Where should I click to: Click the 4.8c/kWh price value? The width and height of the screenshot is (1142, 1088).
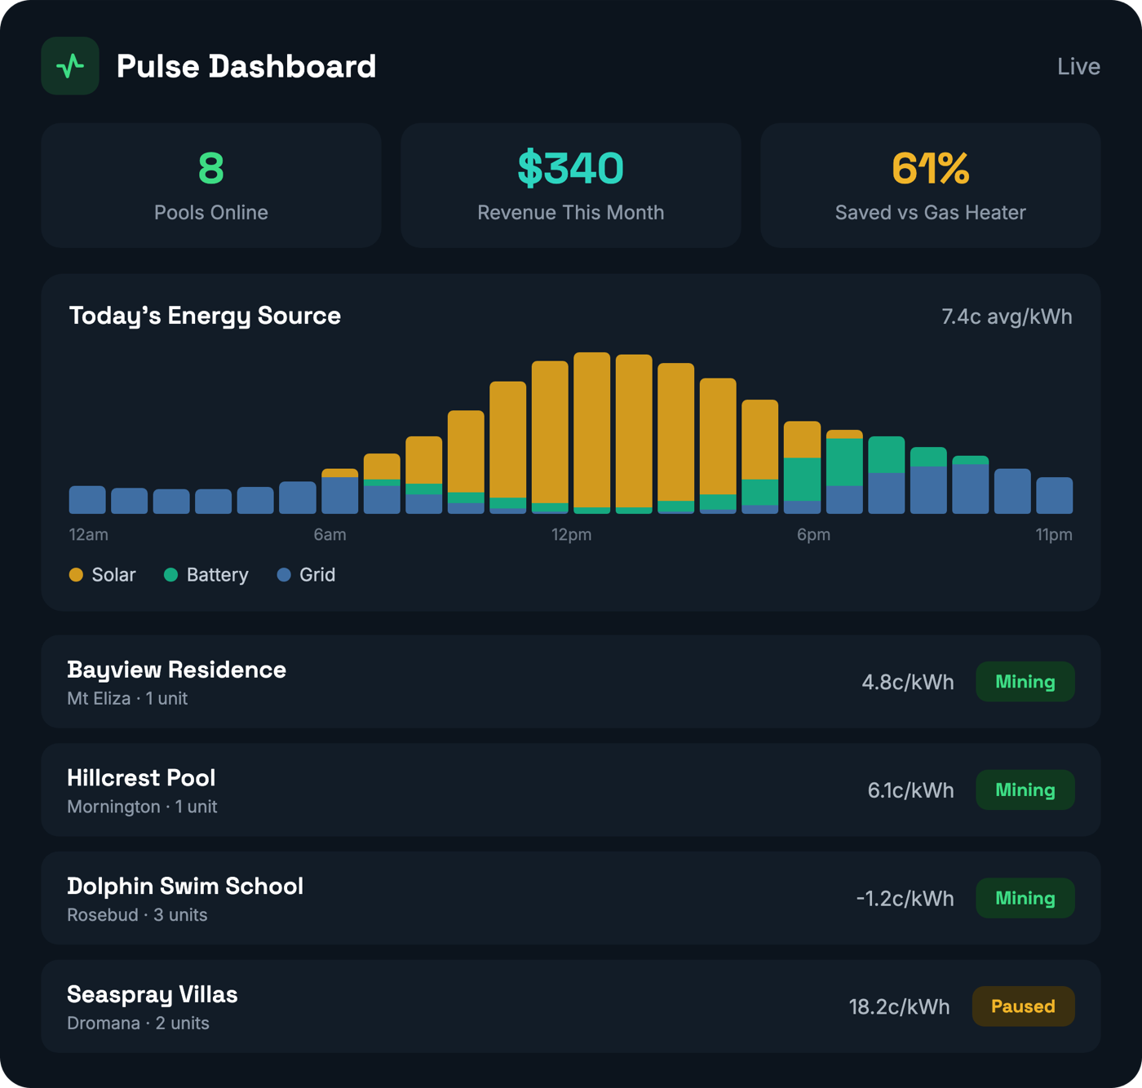pos(908,683)
